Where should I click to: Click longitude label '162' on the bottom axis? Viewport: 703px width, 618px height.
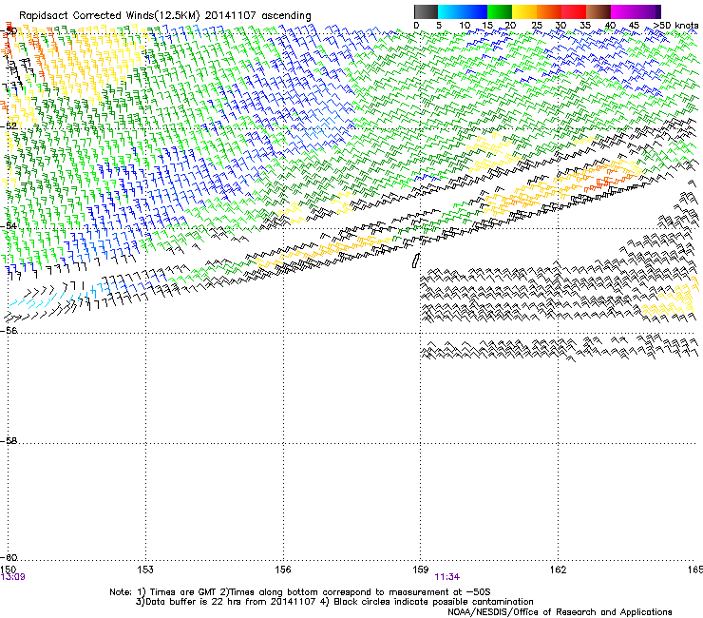pyautogui.click(x=558, y=570)
